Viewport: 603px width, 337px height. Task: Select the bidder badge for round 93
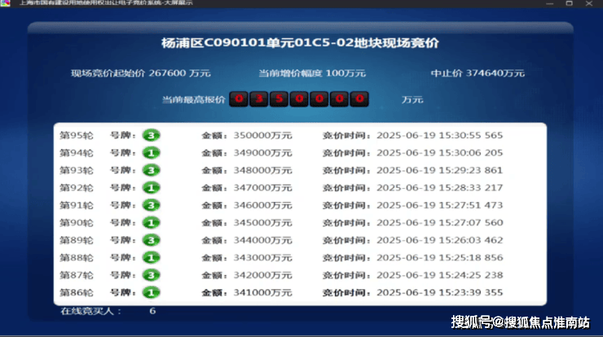pyautogui.click(x=151, y=170)
